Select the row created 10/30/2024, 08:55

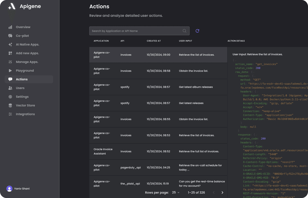tap(158, 119)
